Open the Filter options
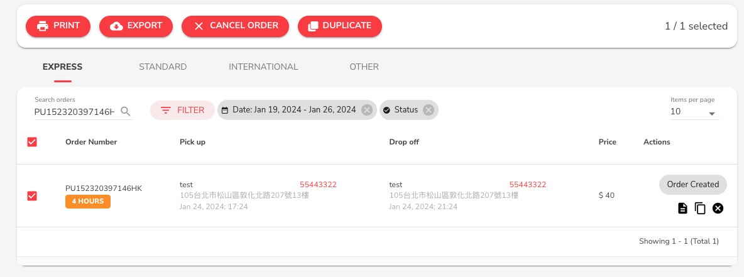This screenshot has height=277, width=744. 182,110
